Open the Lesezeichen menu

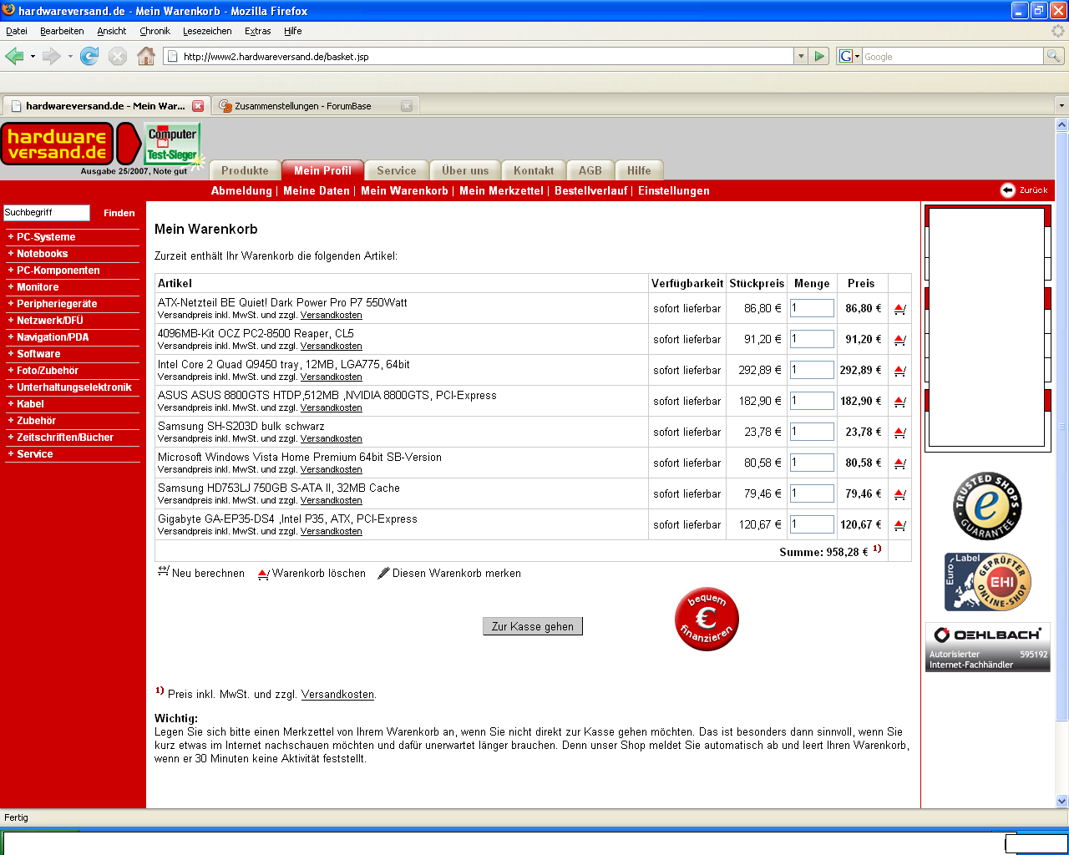tap(207, 31)
